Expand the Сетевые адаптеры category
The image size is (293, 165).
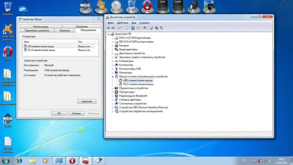[113, 100]
